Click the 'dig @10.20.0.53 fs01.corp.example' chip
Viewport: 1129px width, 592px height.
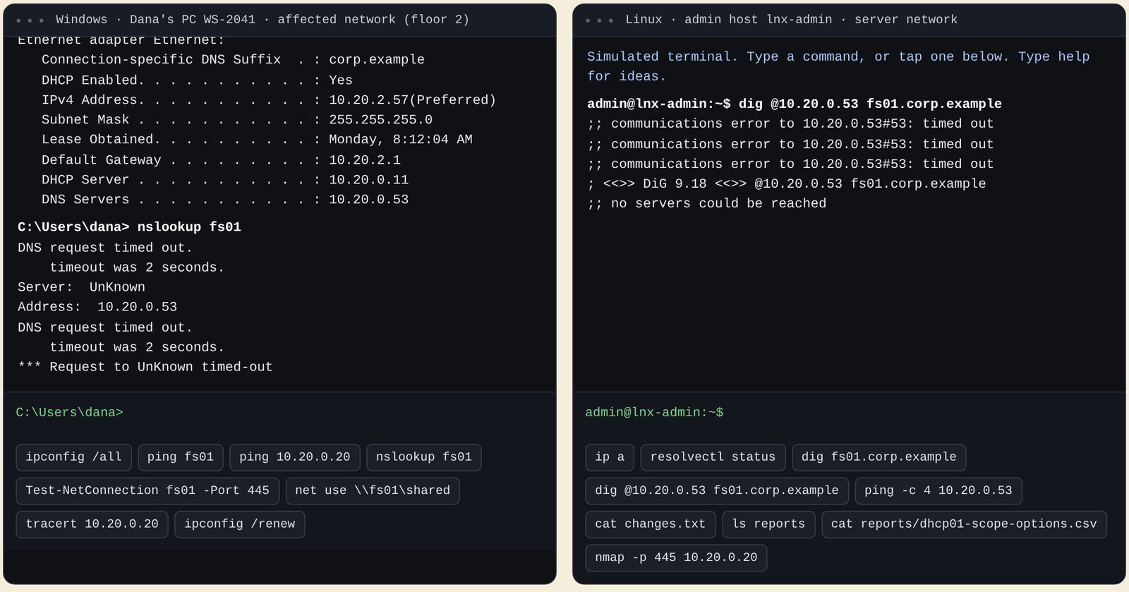[717, 490]
